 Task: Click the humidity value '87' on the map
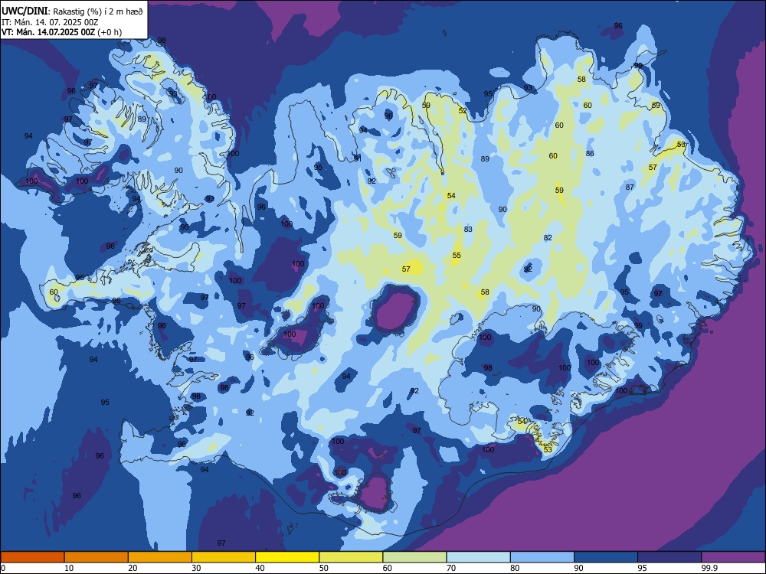pyautogui.click(x=630, y=187)
